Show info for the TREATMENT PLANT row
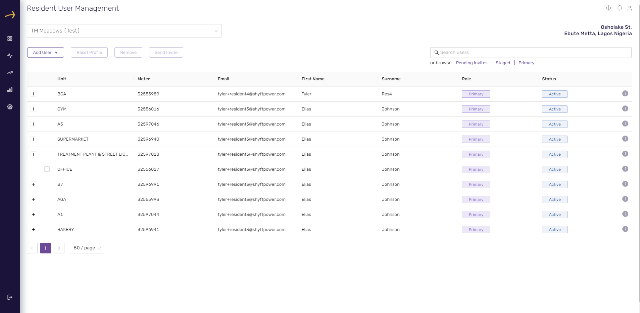640x313 pixels. pos(625,154)
